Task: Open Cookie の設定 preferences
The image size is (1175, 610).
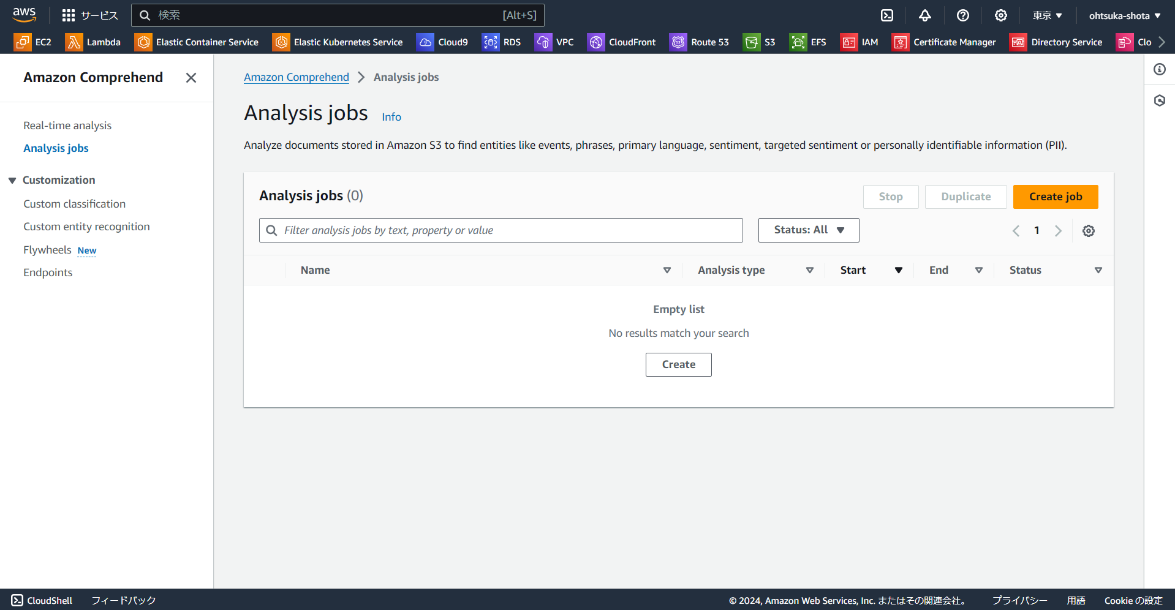Action: [x=1133, y=600]
